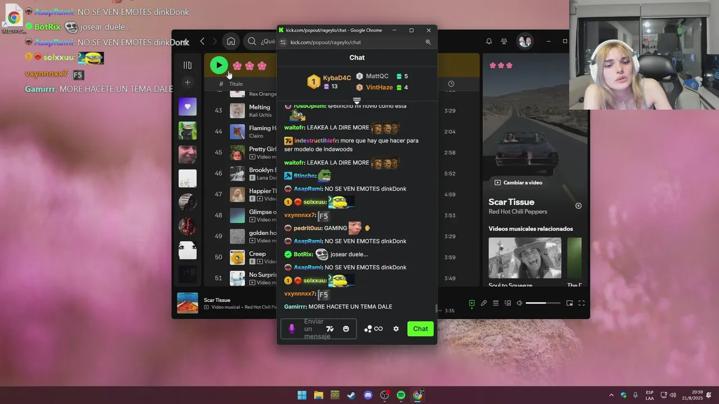
Task: Click Chrome shortcut icon on the desktop
Action: coord(13,19)
